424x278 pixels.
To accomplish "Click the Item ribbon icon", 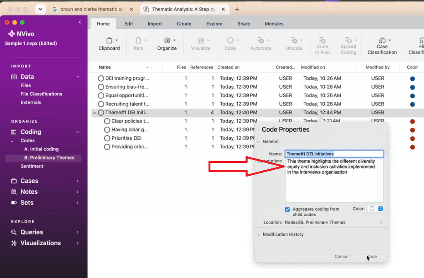I will 138,41.
